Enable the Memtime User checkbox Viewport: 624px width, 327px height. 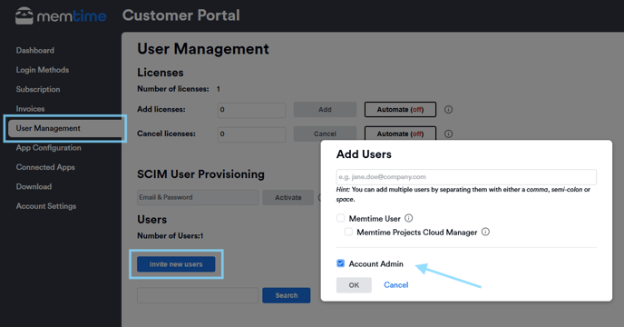click(x=341, y=218)
